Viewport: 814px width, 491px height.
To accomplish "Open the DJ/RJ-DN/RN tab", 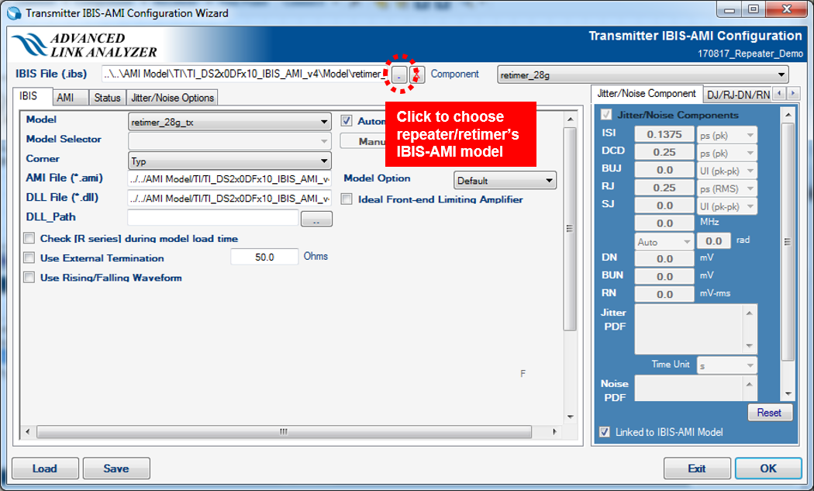I will 738,95.
